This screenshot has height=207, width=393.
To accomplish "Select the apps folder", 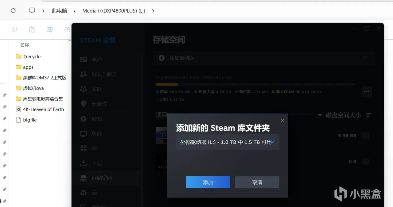I will click(28, 67).
